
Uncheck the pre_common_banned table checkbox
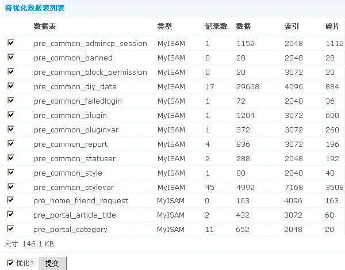[11, 57]
